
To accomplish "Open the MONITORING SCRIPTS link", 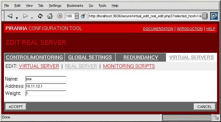I will (x=129, y=66).
